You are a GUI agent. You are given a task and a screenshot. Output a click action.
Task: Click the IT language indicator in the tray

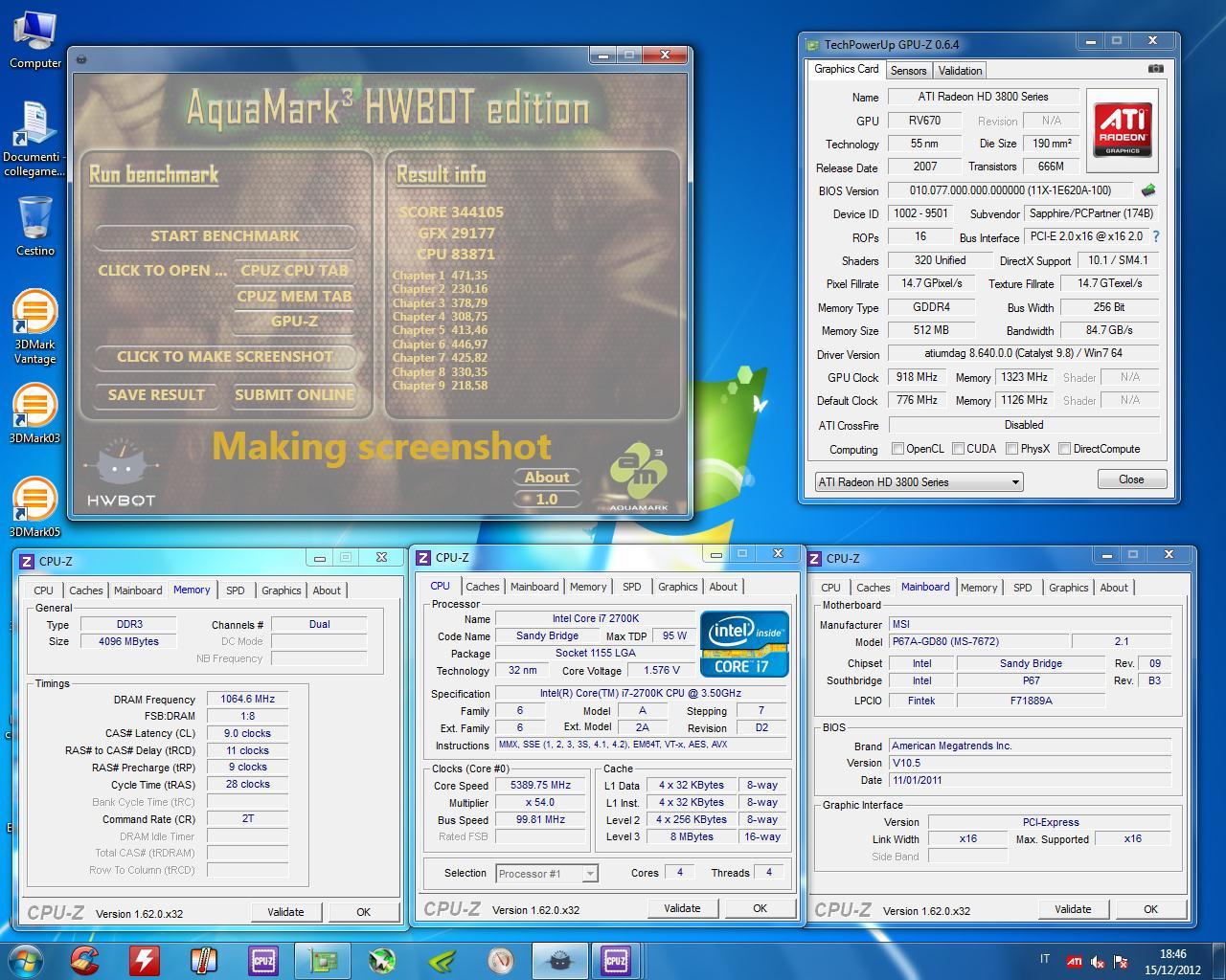click(1044, 959)
